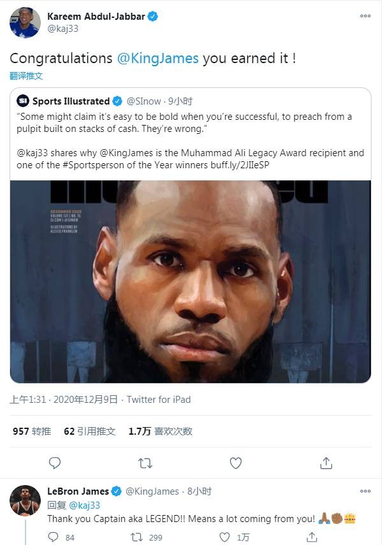Share the main tweet via share icon
Viewport: 383px width, 545px height.
click(326, 463)
